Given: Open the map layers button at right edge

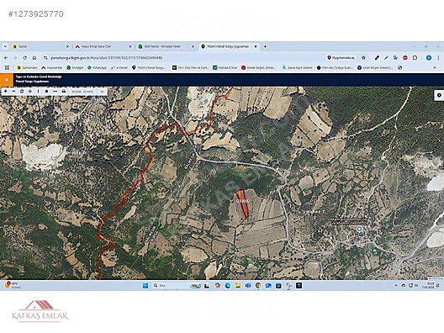Looking at the screenshot, I should click(439, 95).
